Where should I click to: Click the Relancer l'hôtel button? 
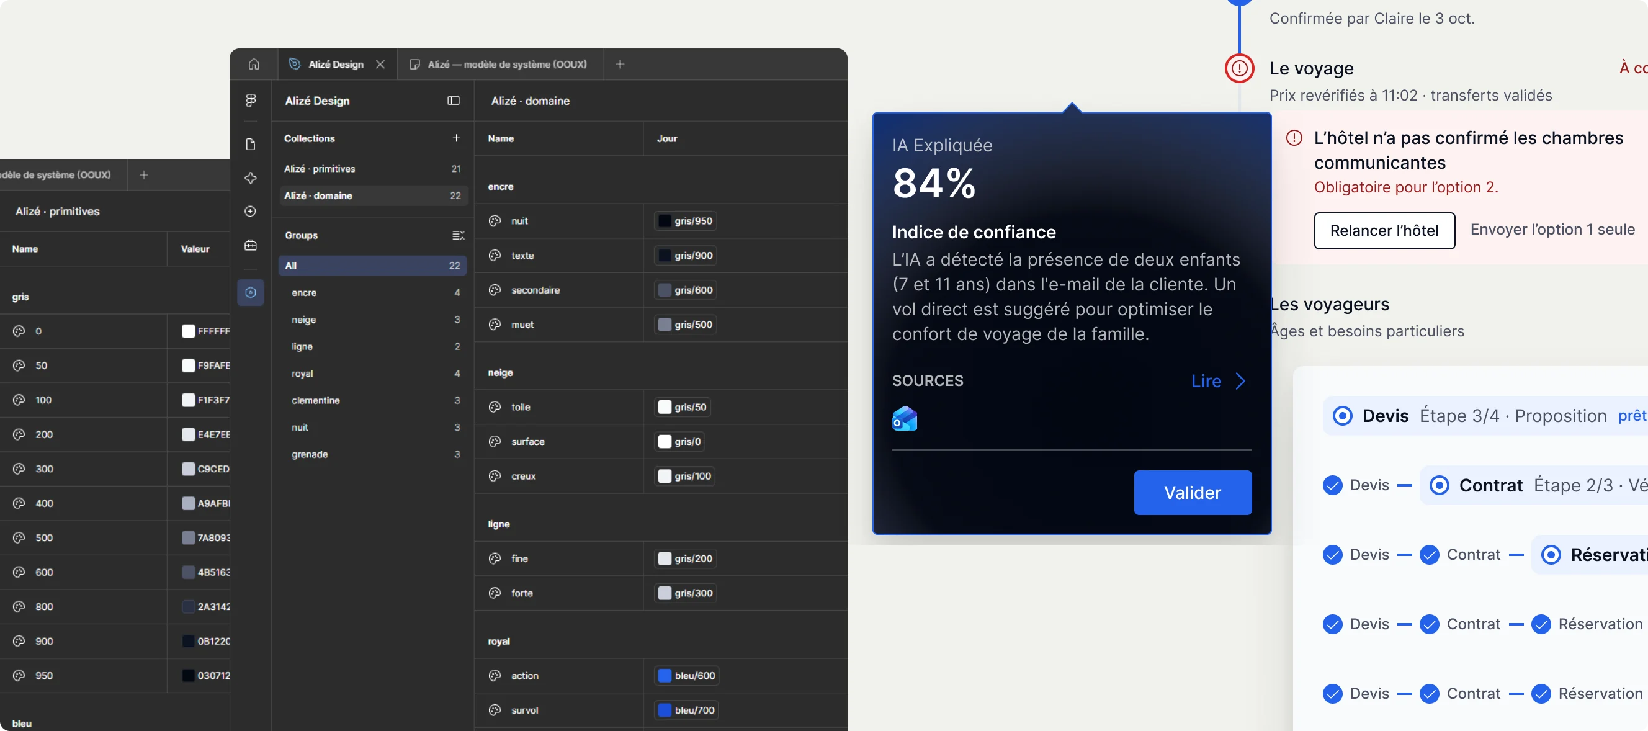coord(1384,230)
